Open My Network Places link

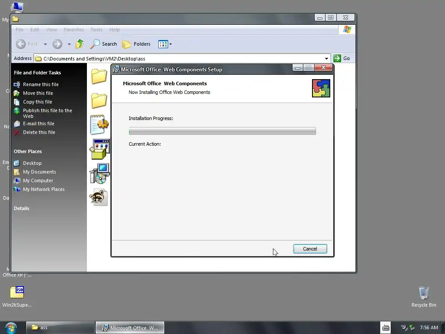44,189
